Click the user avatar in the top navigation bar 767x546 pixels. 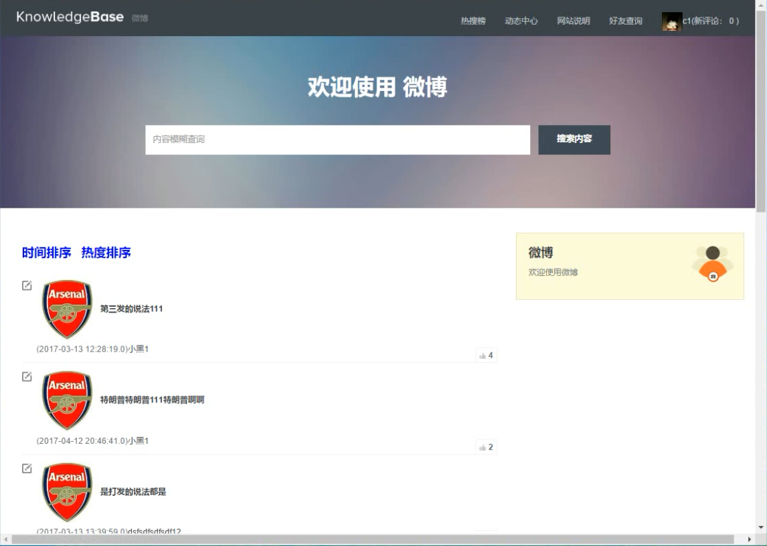[671, 21]
